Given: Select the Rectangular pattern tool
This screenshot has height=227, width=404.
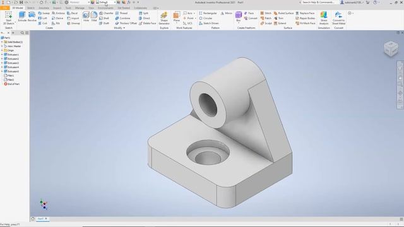Looking at the screenshot, I should pos(208,13).
